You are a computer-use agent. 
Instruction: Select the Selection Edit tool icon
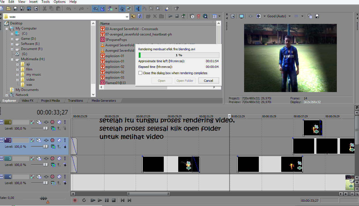(x=151, y=8)
